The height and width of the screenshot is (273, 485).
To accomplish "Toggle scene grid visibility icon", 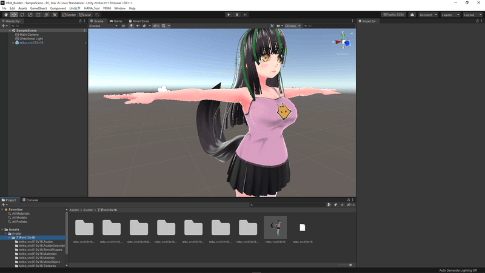I will [164, 26].
